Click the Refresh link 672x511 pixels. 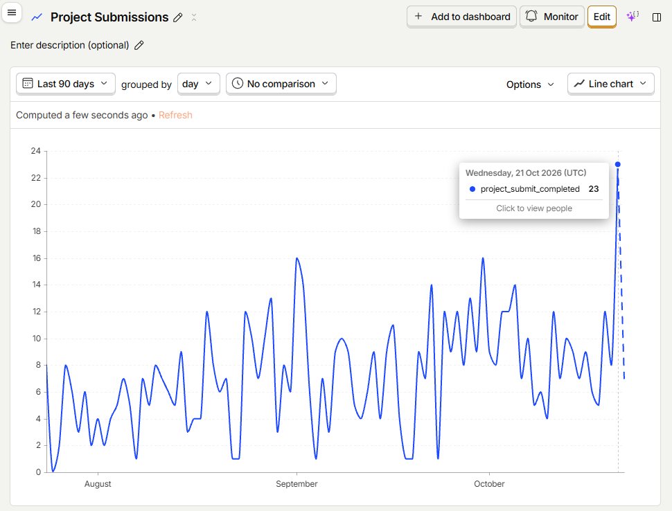175,115
